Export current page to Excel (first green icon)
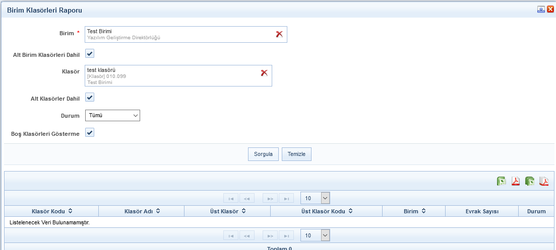 tap(502, 182)
